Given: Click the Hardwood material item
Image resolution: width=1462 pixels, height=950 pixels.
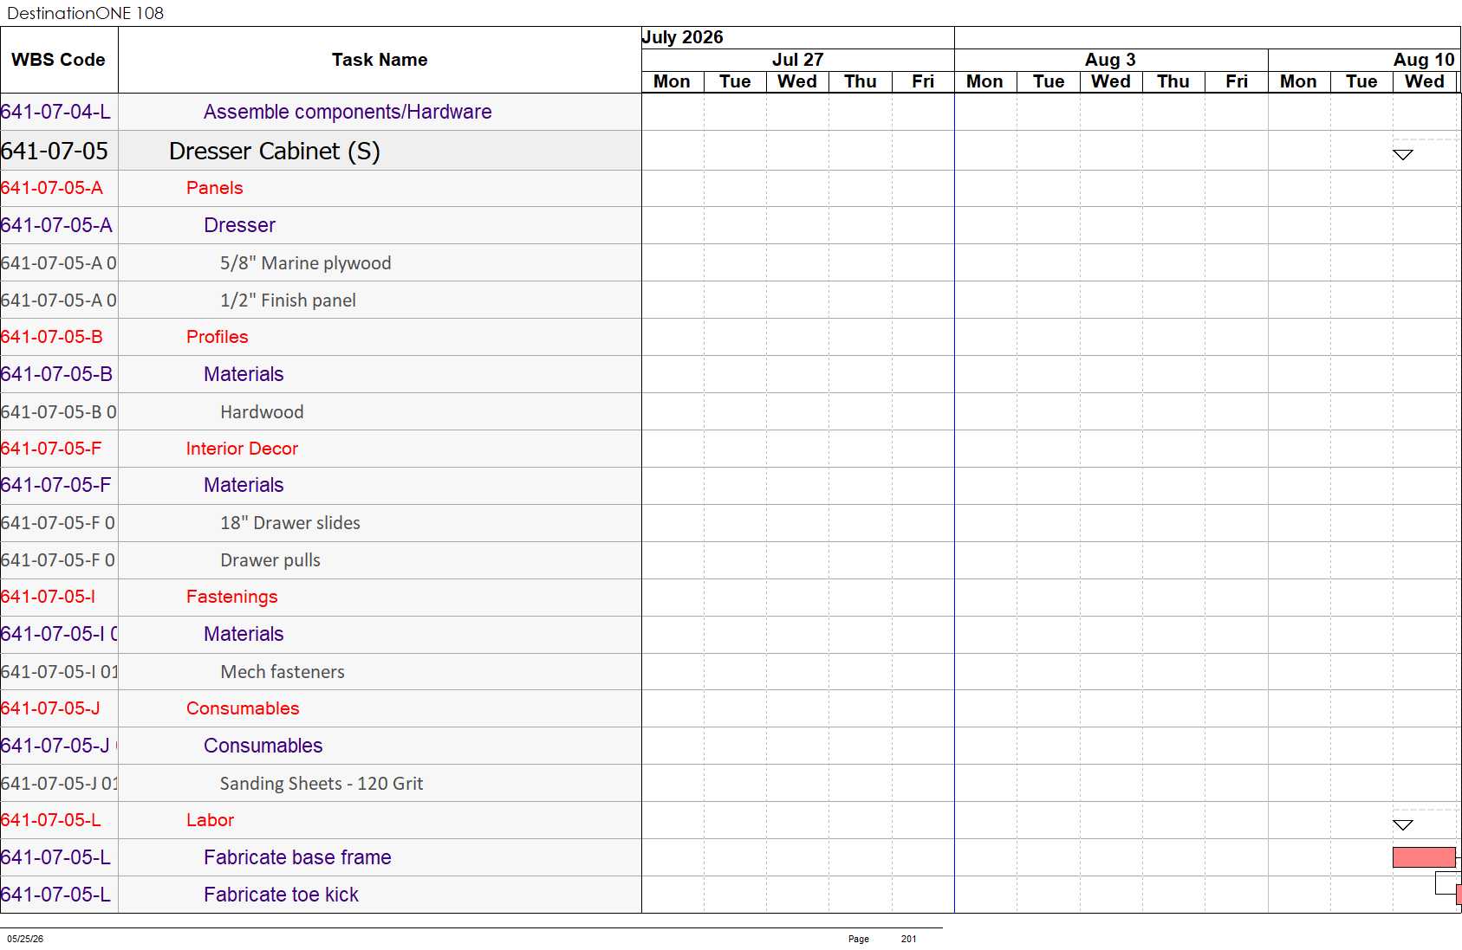Looking at the screenshot, I should (x=262, y=411).
